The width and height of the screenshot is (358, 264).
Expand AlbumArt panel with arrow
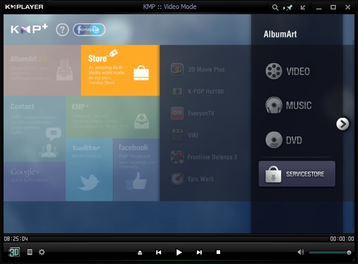tap(342, 123)
